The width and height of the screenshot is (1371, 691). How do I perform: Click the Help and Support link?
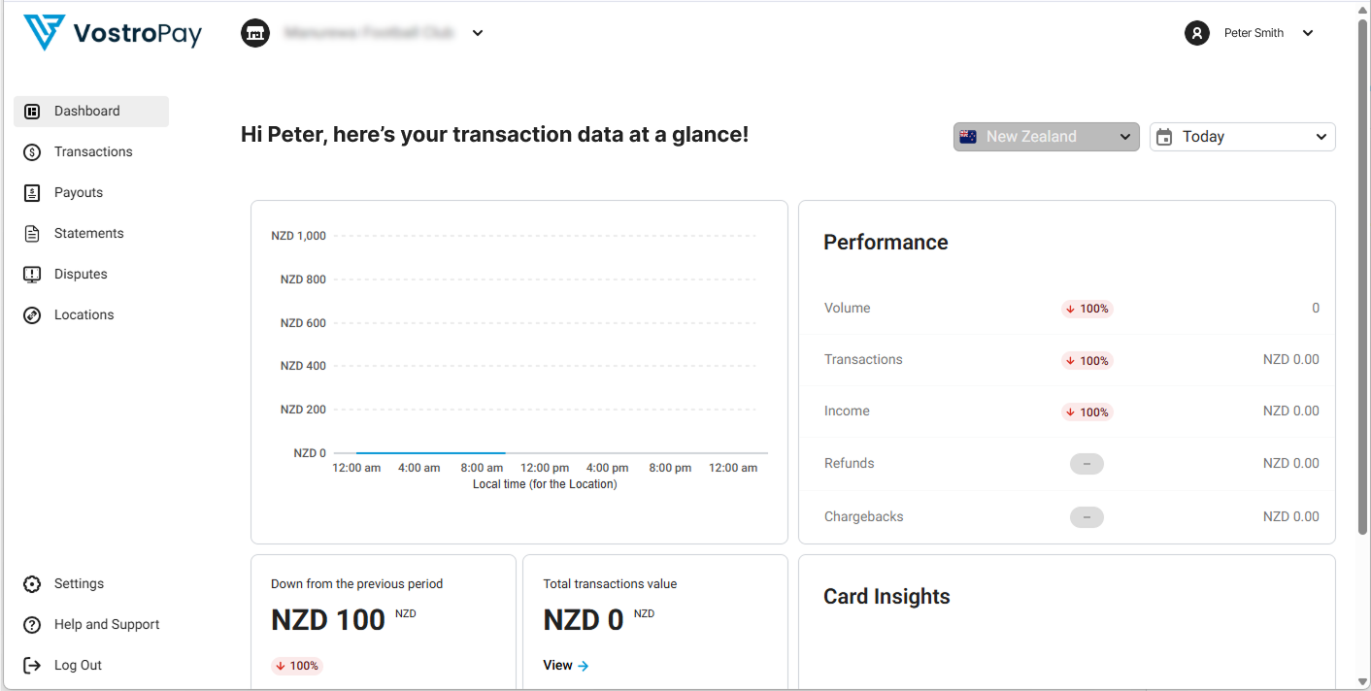(107, 625)
